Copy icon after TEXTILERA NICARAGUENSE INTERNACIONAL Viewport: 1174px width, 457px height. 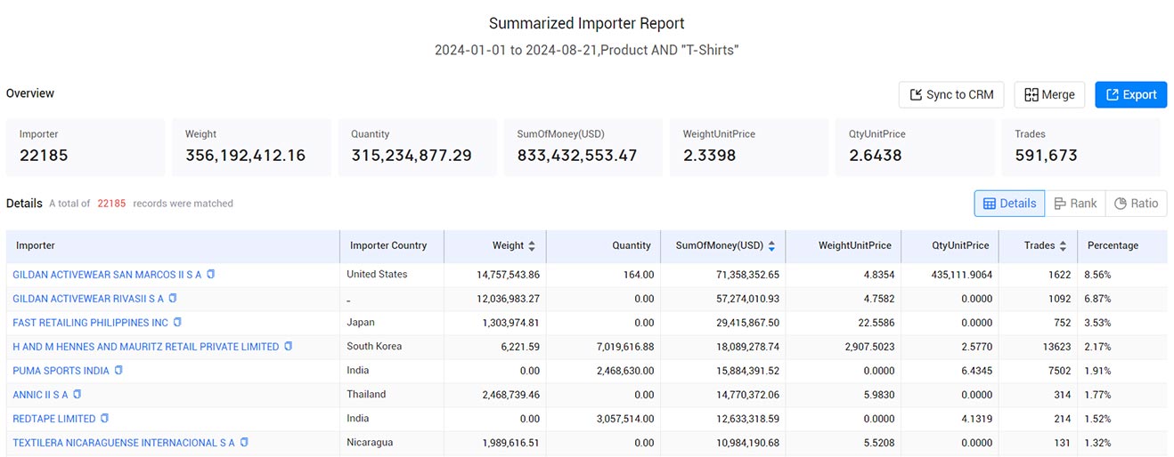244,443
